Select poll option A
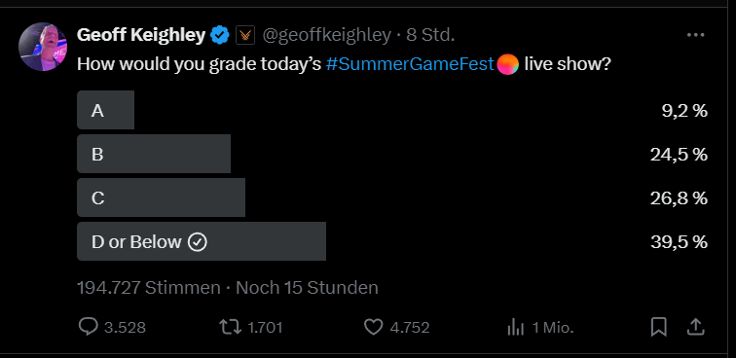This screenshot has width=736, height=358. pos(392,110)
